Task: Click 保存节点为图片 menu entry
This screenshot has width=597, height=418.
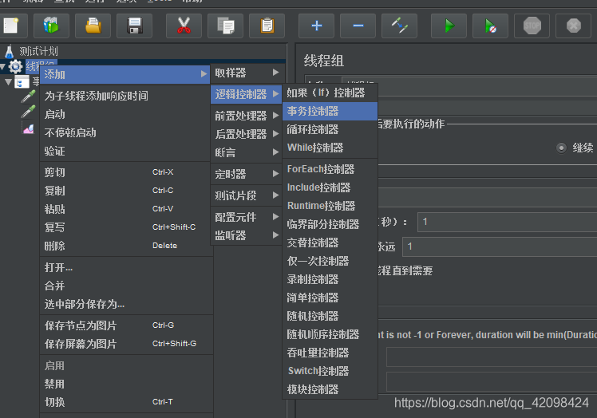Action: click(x=126, y=325)
